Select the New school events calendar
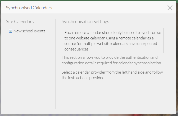 coord(29,31)
